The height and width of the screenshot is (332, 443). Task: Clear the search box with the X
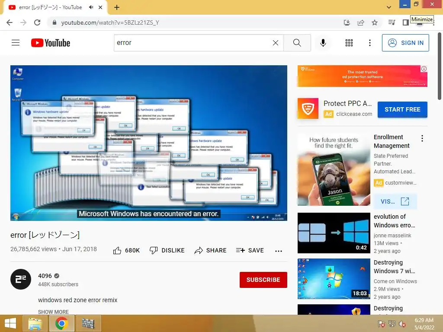[276, 43]
